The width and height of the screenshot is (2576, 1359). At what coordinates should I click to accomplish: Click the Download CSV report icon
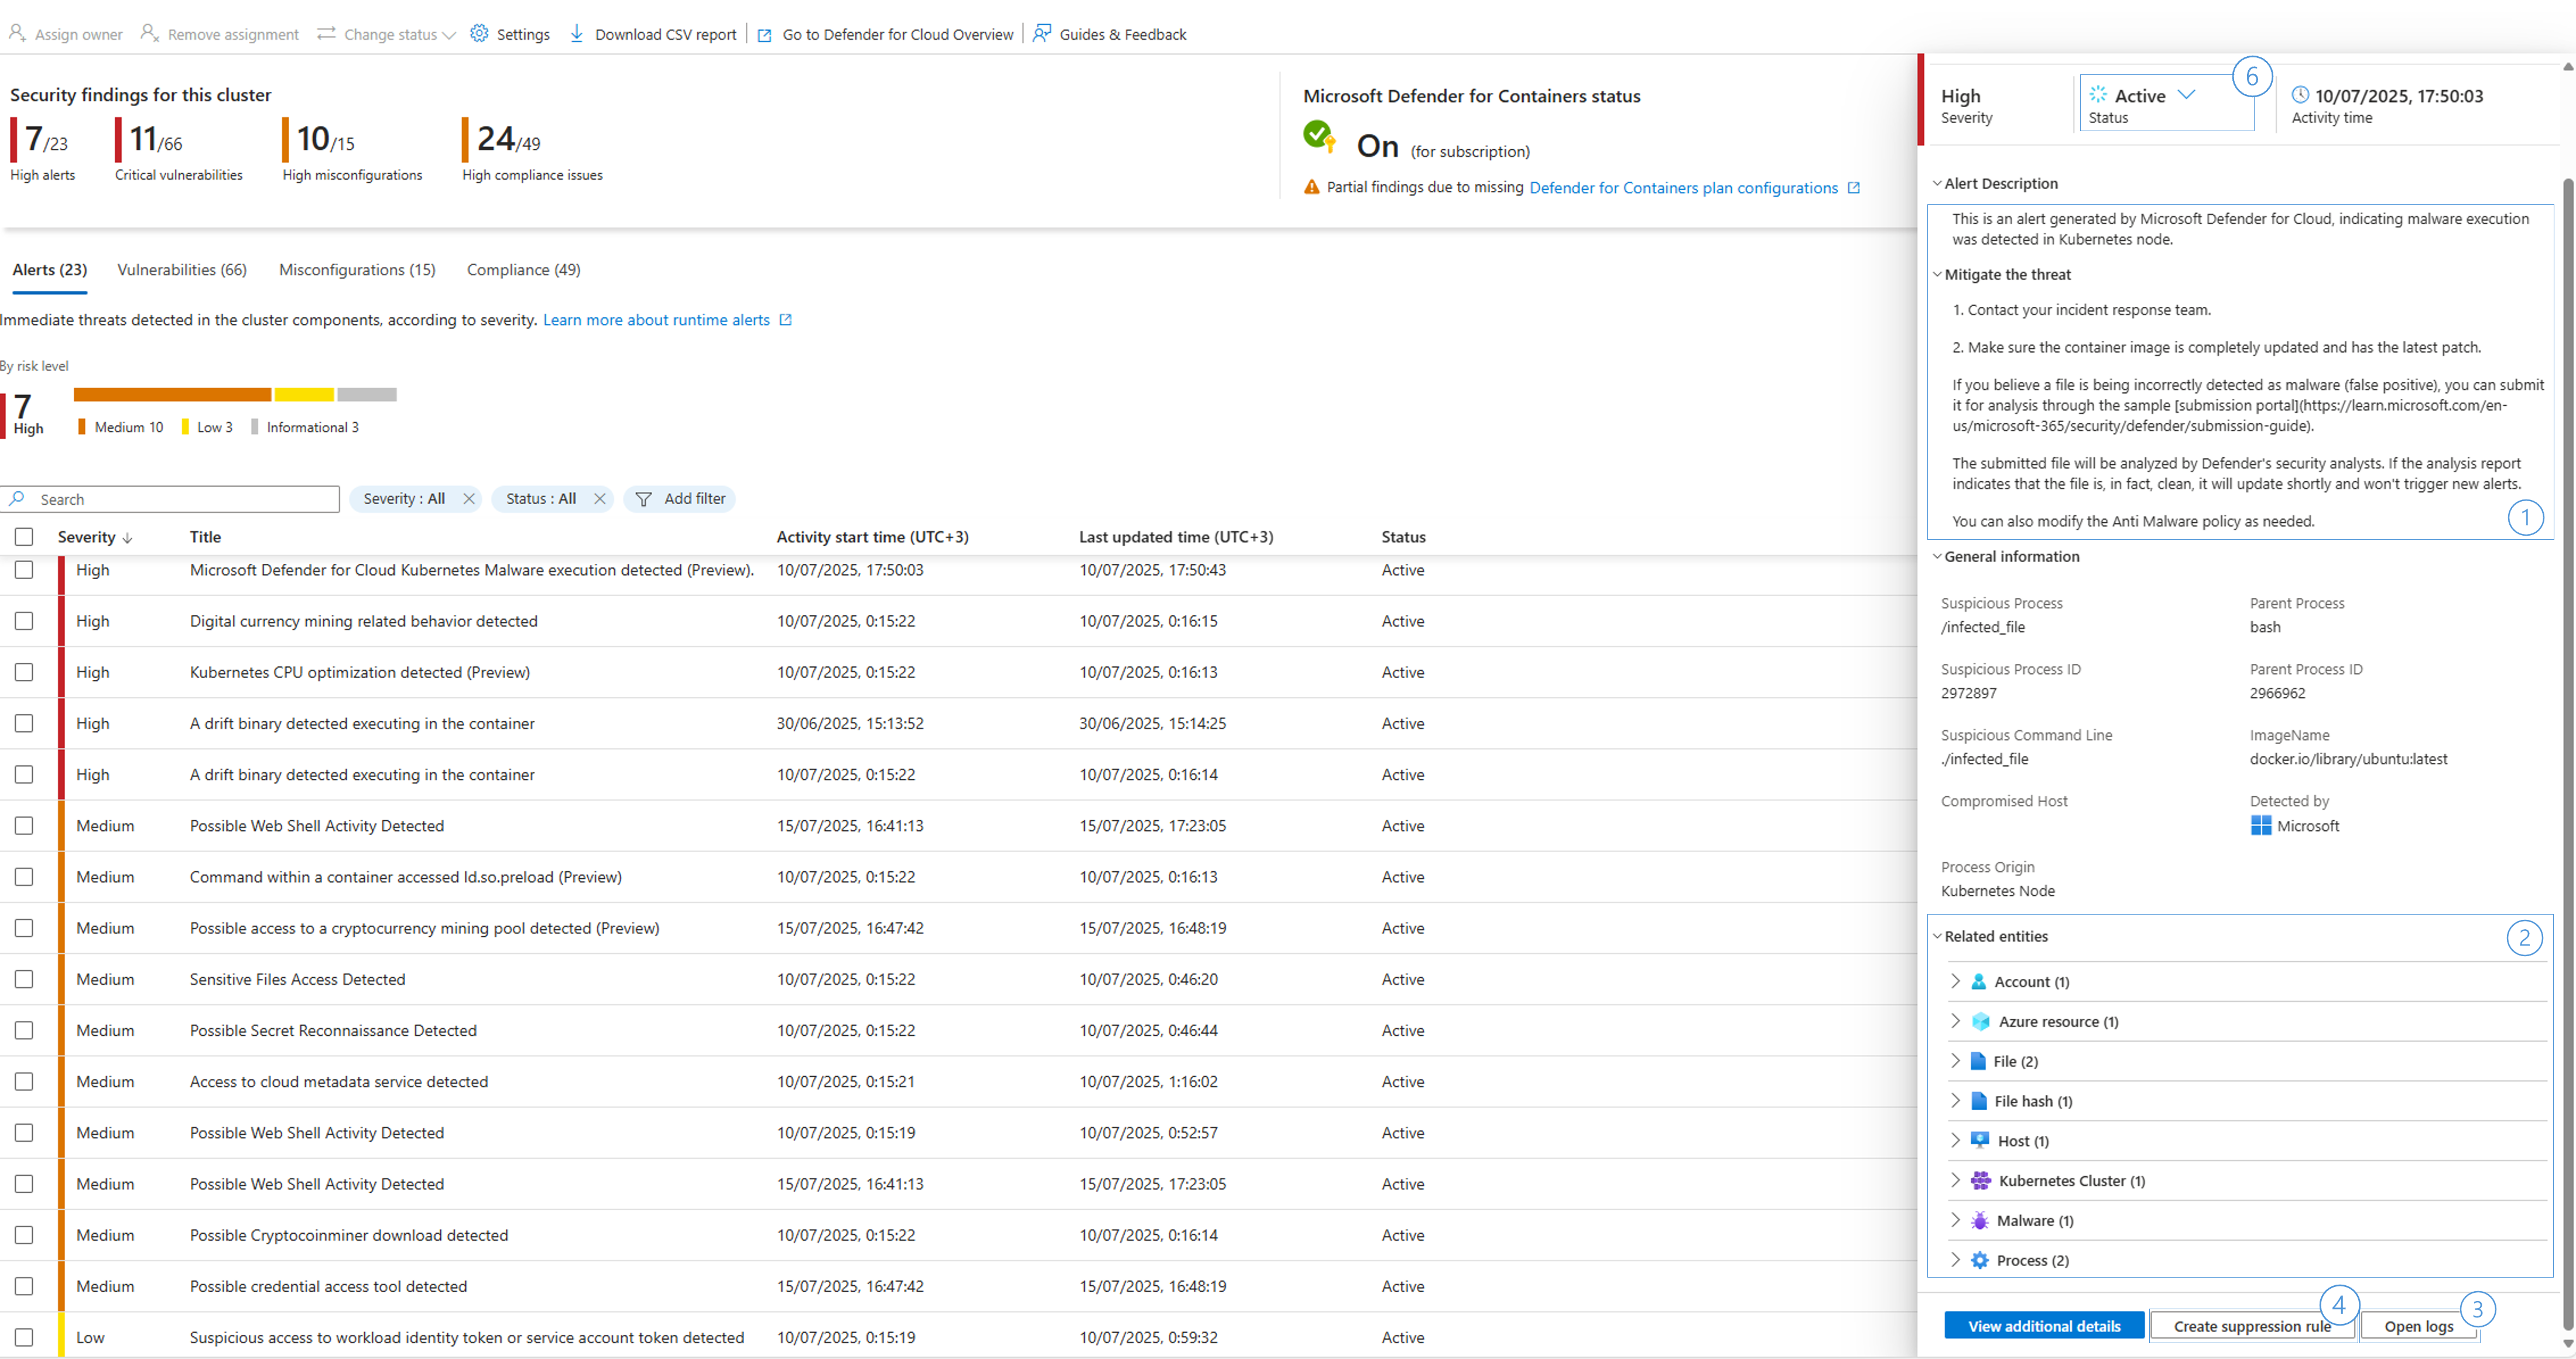click(576, 34)
